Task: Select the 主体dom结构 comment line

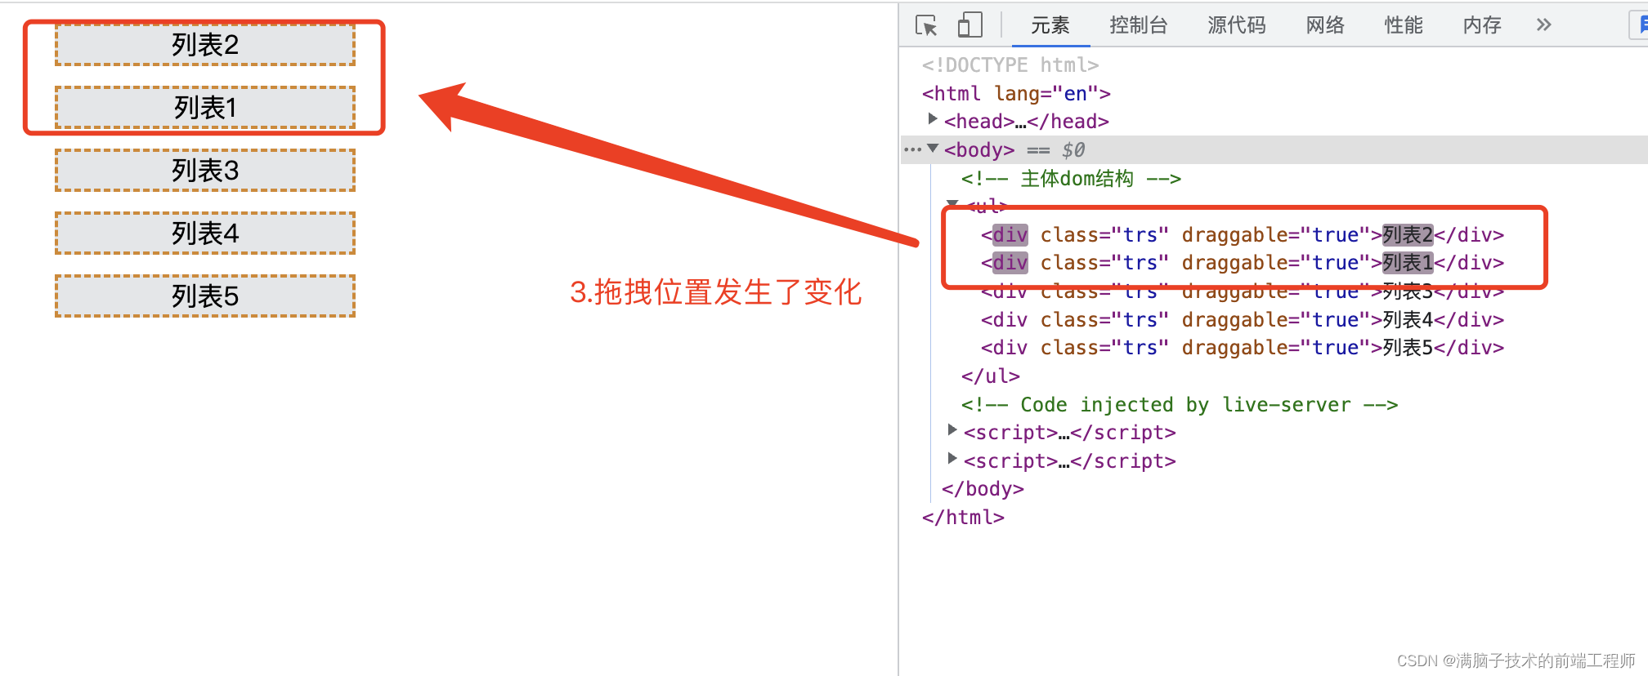Action: tap(1071, 178)
